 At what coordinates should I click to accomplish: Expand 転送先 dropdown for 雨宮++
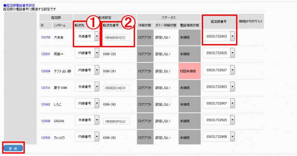97,53
